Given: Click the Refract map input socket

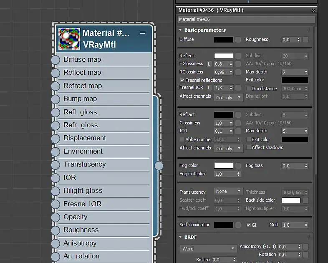Looking at the screenshot, I should pyautogui.click(x=56, y=86).
